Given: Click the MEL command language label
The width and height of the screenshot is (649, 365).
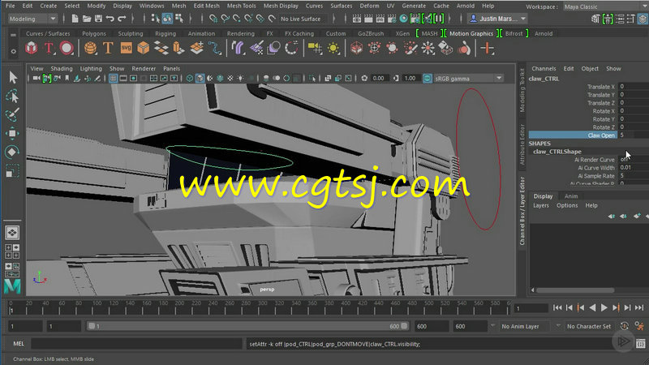Looking at the screenshot, I should click(x=19, y=343).
